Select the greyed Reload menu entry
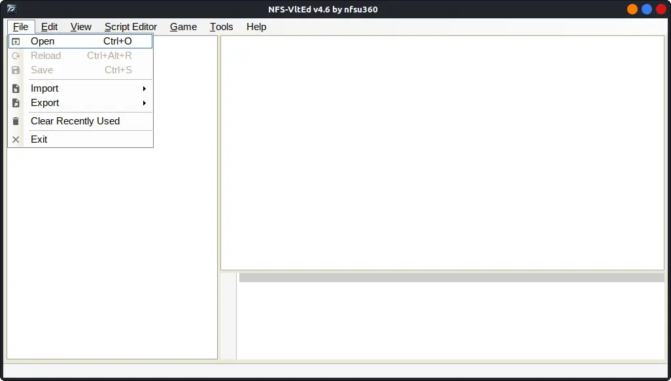 [x=80, y=56]
